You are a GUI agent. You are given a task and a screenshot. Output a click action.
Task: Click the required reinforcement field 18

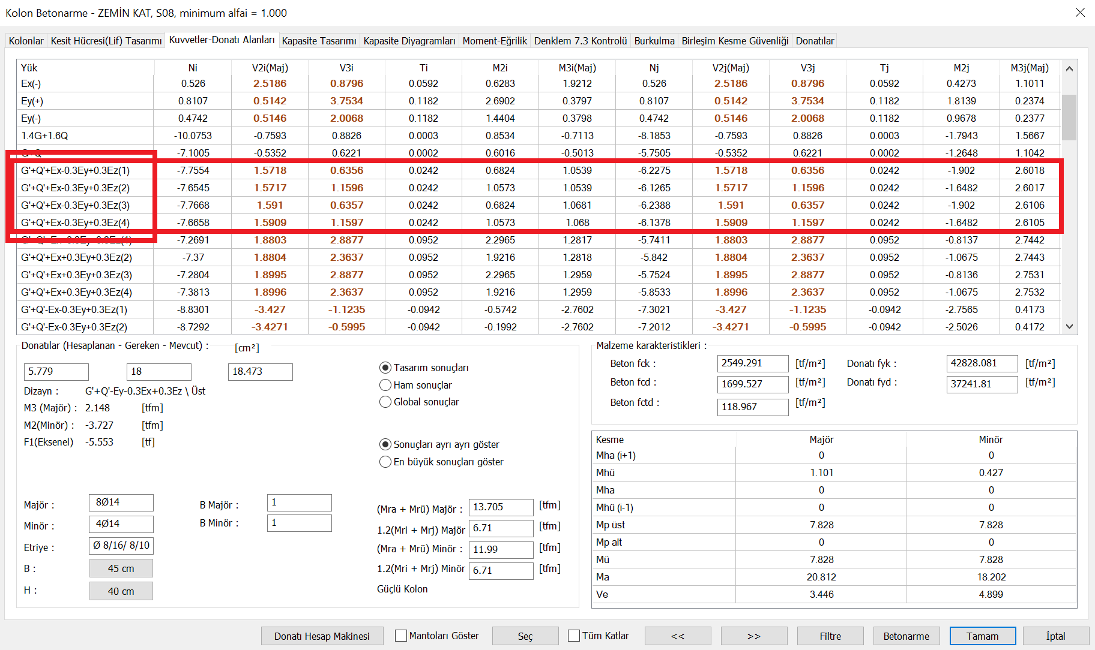point(159,372)
